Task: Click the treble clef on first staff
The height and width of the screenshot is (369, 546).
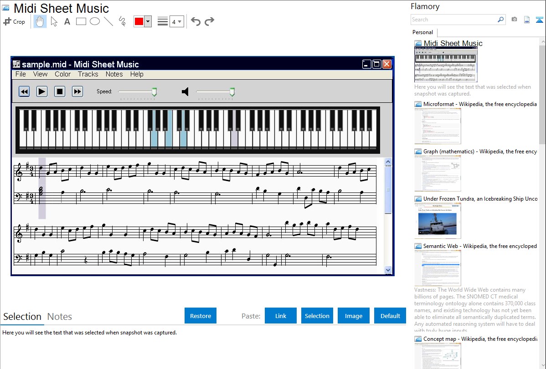Action: click(19, 172)
